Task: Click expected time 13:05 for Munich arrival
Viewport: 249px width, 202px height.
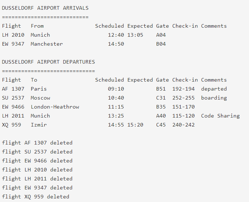Action: click(135, 35)
